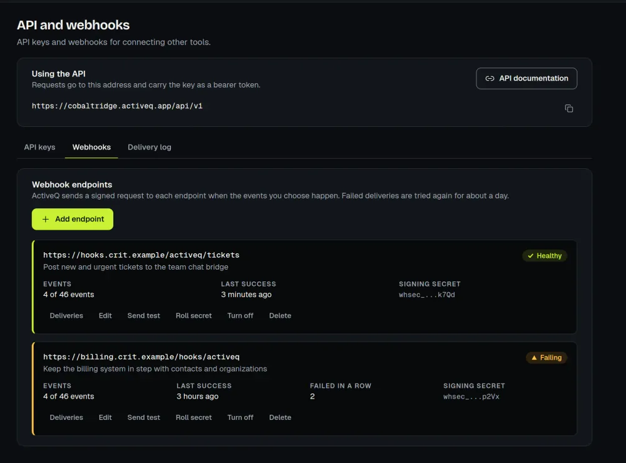Switch to the API keys tab
Screen dimensions: 626x463
(39, 147)
